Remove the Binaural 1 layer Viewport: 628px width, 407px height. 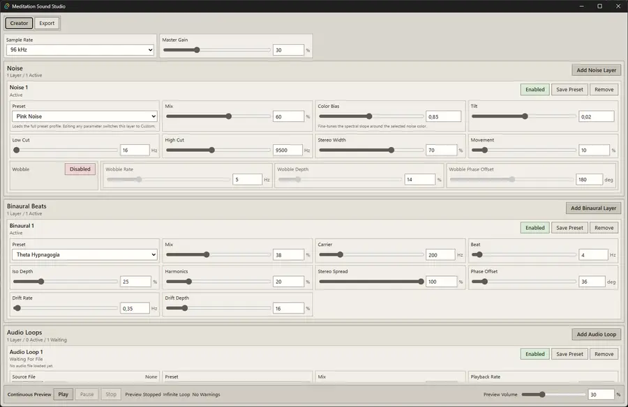click(604, 228)
